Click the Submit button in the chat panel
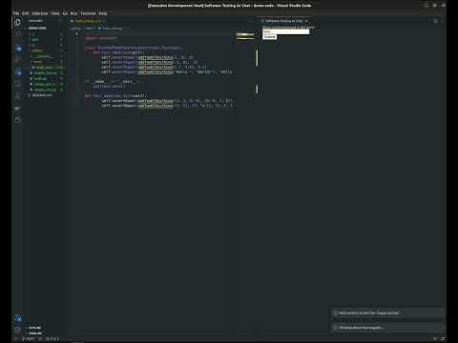This screenshot has width=458, height=343. click(269, 37)
